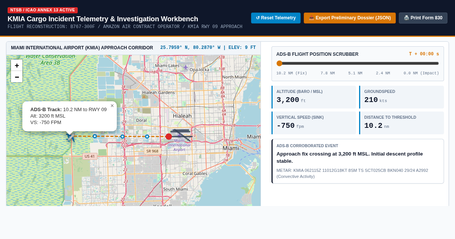Click the Hialeah city label on map
This screenshot has width=455, height=239.
(x=182, y=116)
